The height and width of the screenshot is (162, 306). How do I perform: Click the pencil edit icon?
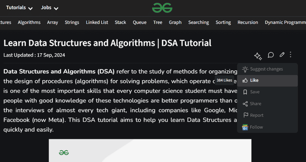click(282, 55)
